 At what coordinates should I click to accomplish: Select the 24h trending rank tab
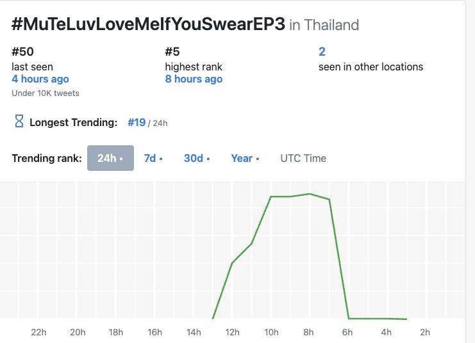[110, 158]
